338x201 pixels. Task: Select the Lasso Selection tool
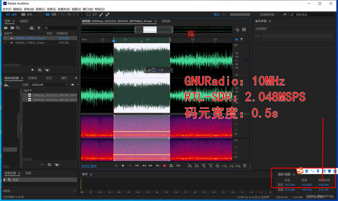tap(95, 15)
